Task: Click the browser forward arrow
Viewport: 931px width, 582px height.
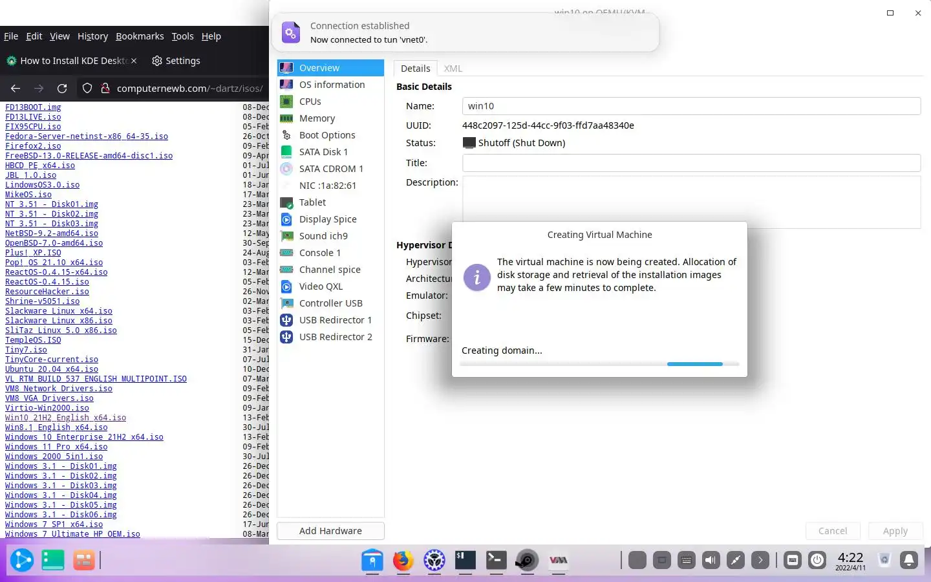Action: (x=39, y=88)
